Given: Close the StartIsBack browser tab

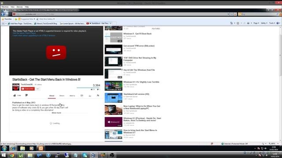Looking at the screenshot, I should (x=111, y=23).
